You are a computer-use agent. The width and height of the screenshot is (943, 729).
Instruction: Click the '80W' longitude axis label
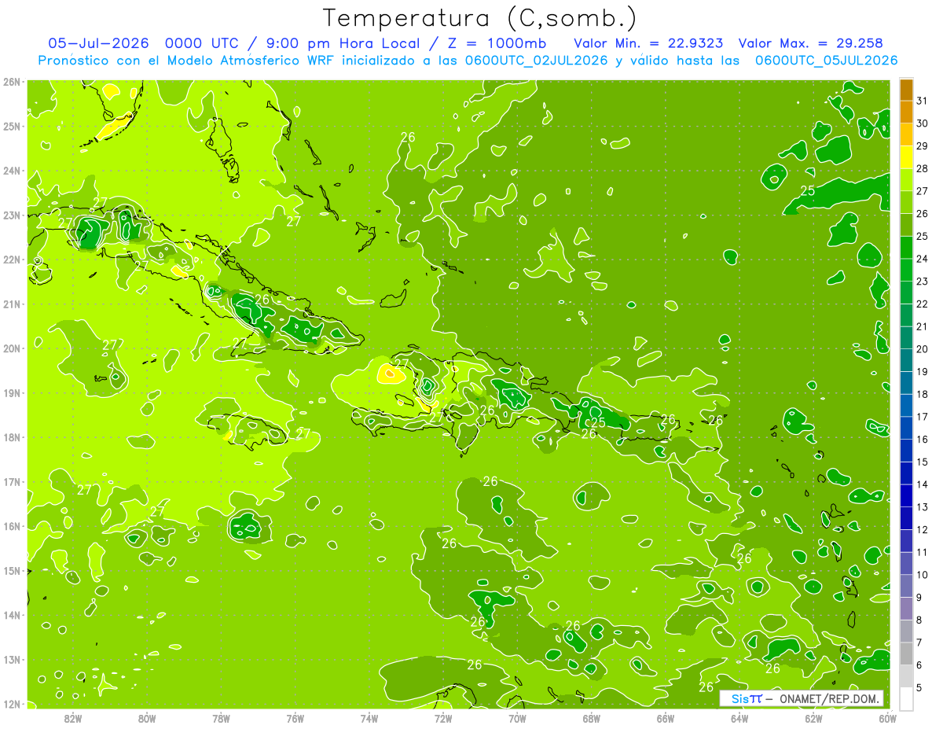tap(146, 718)
